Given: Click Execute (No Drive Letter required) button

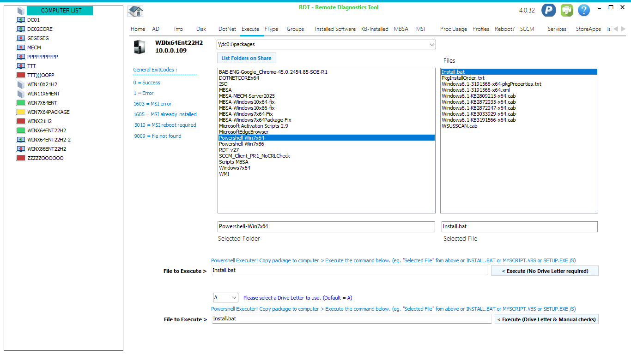Looking at the screenshot, I should coord(545,271).
